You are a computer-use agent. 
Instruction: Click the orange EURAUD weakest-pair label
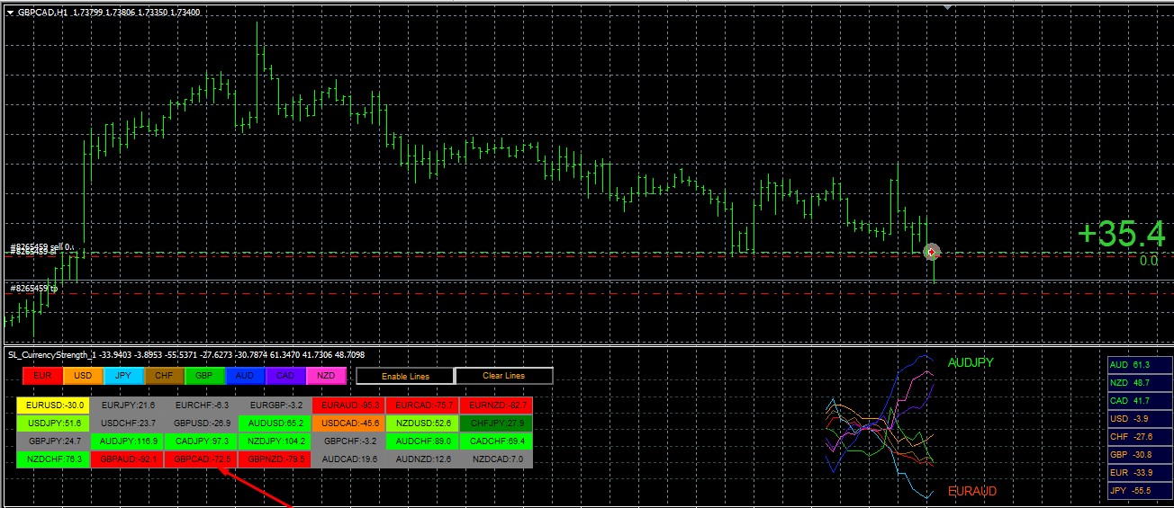coord(973,492)
